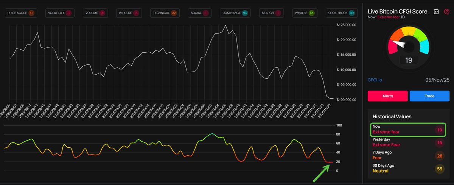The width and height of the screenshot is (454, 185).
Task: Select the 30 Days Ago Neutral row
Action: coord(409,168)
